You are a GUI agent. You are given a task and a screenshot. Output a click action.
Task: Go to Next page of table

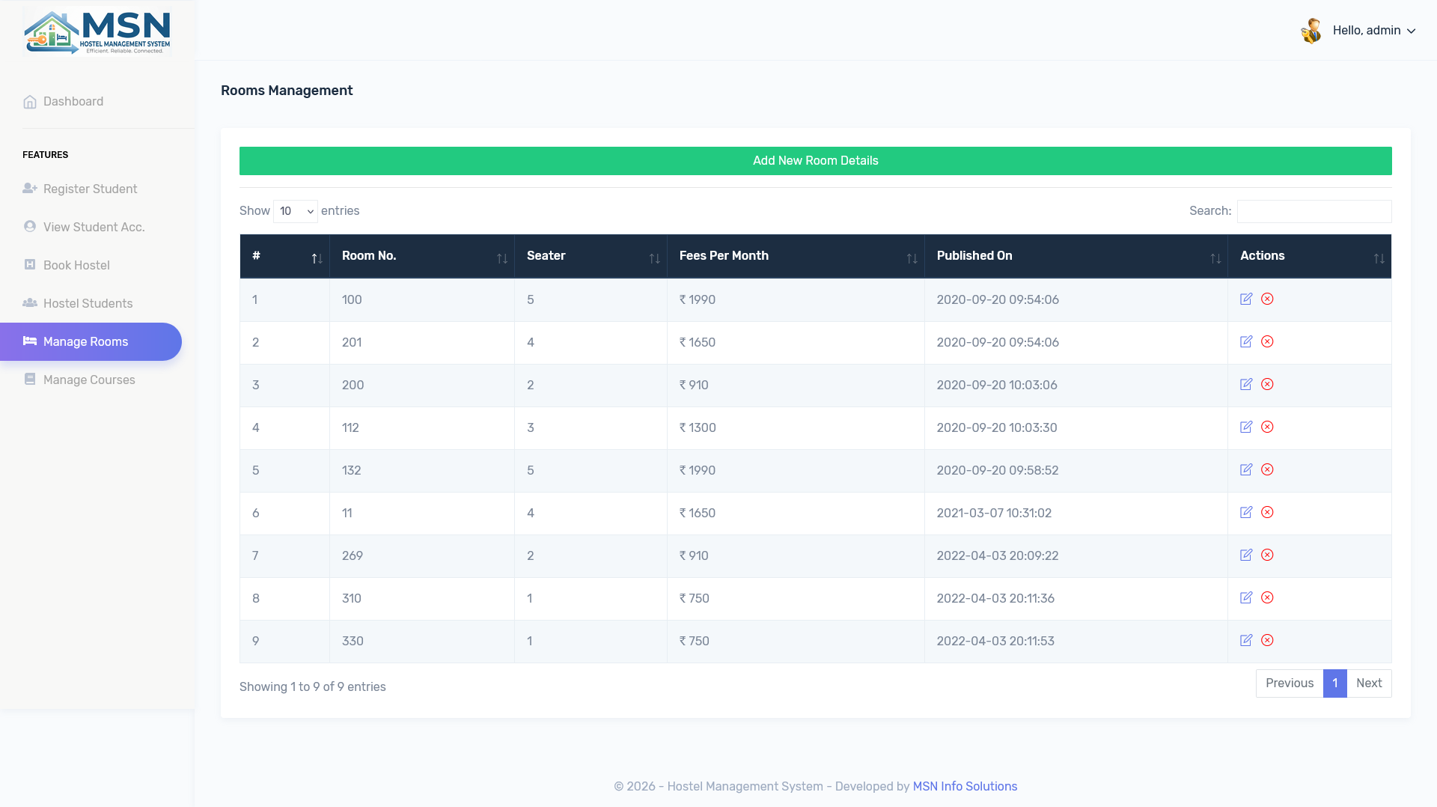(x=1369, y=683)
